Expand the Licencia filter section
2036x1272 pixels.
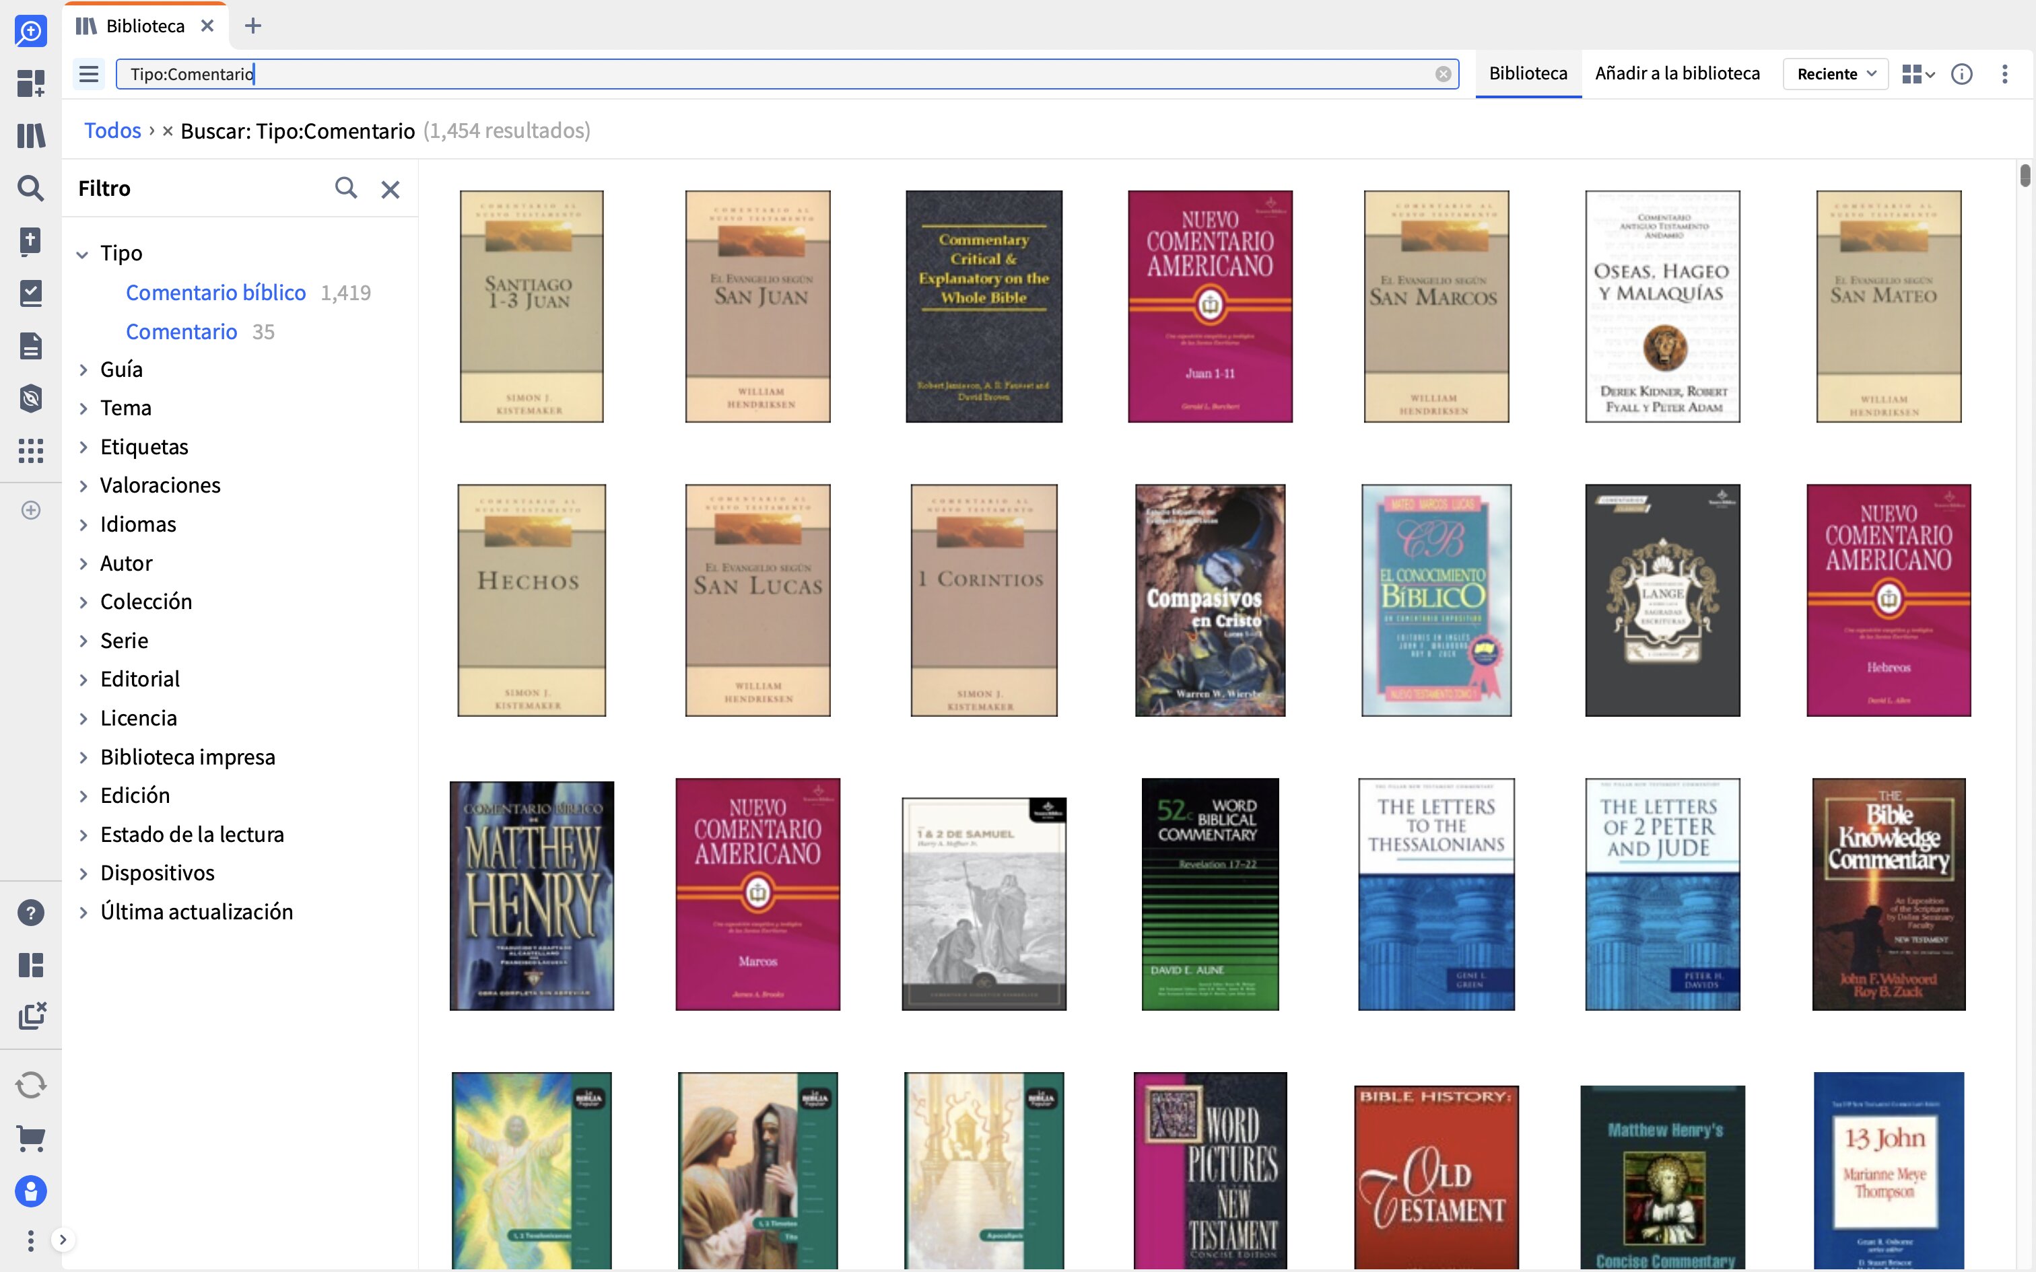pos(83,719)
